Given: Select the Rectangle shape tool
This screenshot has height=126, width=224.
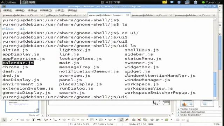Looking at the screenshot, I should point(22,120).
